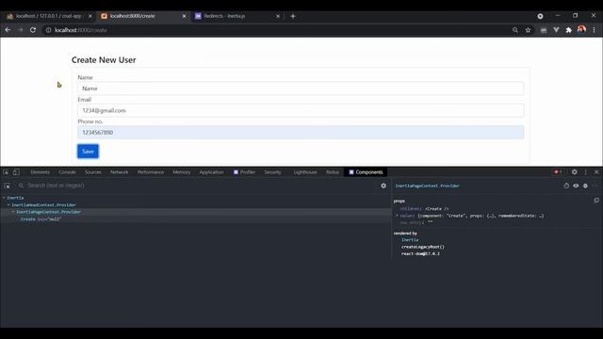Click the browser back arrow
Viewport: 603px width, 339px height.
coord(8,30)
